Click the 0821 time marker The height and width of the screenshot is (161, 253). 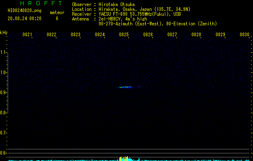tap(27, 35)
